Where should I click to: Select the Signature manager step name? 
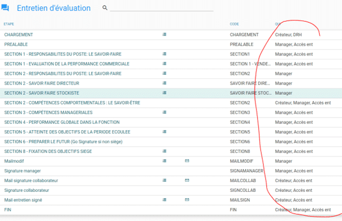coord(22,171)
